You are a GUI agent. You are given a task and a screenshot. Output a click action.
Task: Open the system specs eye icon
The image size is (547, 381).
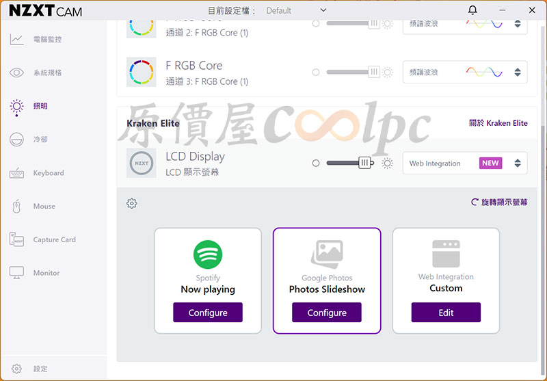16,73
